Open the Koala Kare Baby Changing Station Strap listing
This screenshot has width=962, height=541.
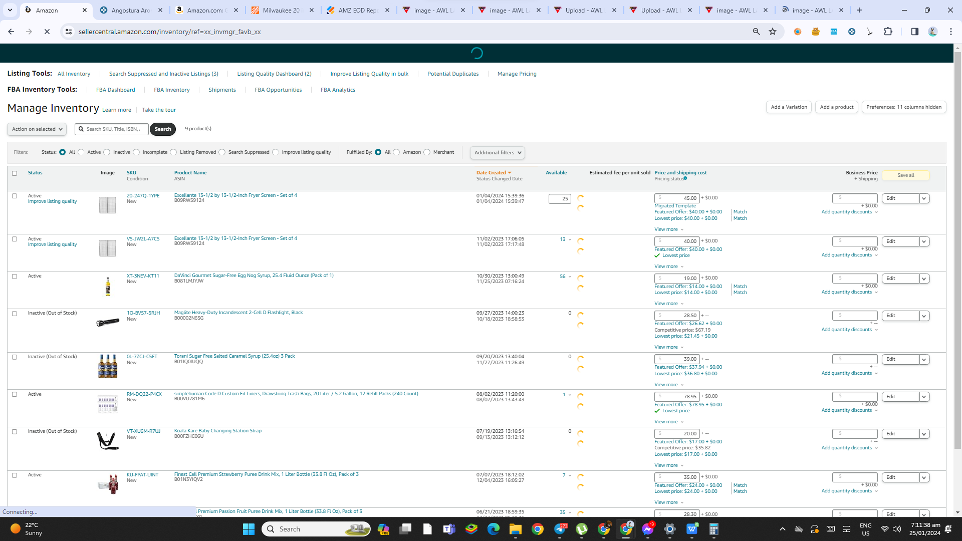click(218, 431)
